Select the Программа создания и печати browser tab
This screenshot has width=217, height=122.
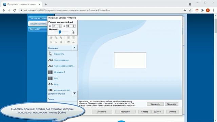[x=21, y=4]
